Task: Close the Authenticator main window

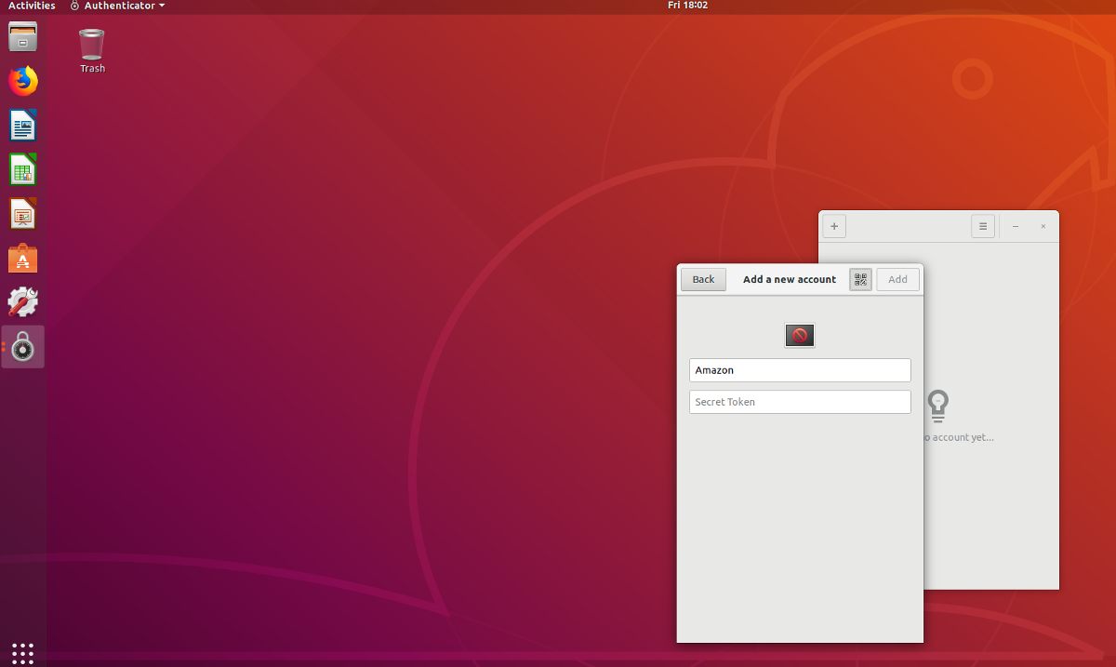Action: coord(1043,226)
